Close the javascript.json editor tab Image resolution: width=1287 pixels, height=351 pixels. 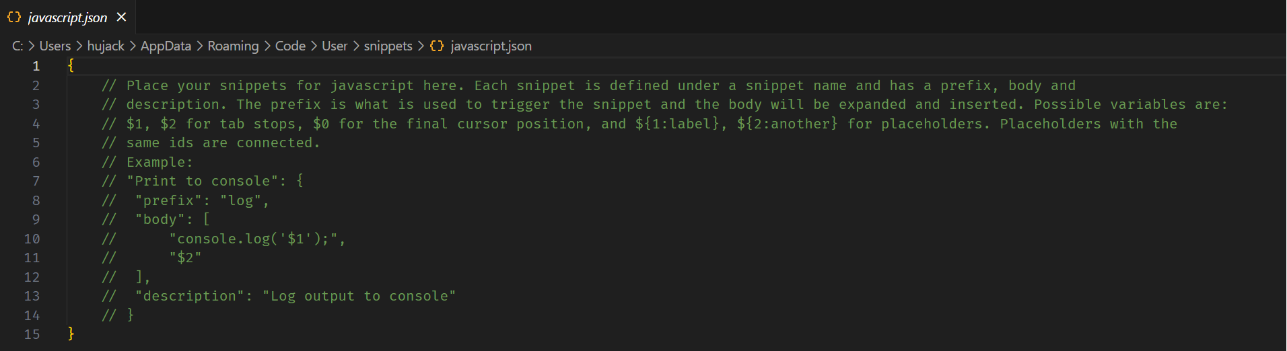tap(122, 17)
